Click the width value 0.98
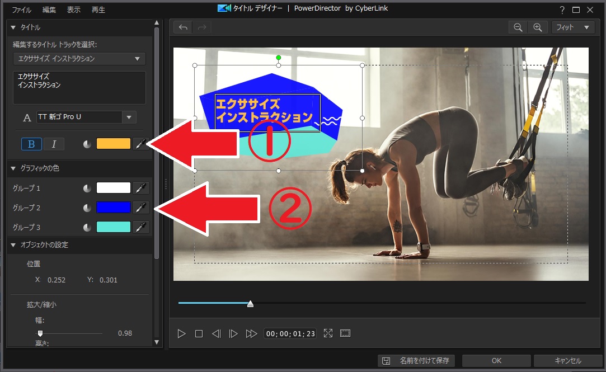Screen dimensions: 606x372 tap(125, 333)
